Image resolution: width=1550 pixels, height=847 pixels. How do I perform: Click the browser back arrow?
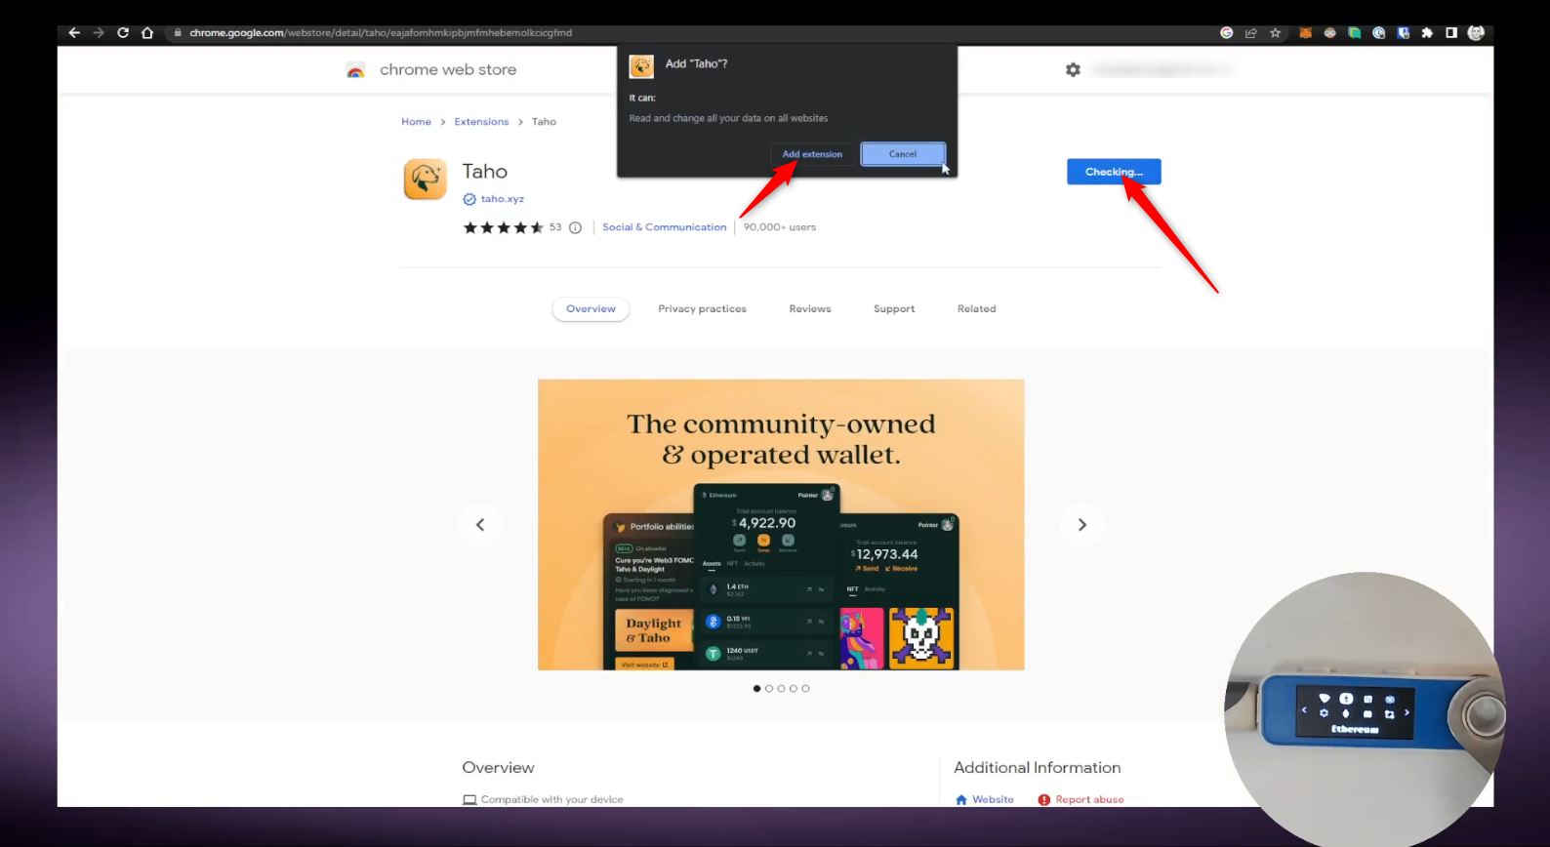coord(74,33)
